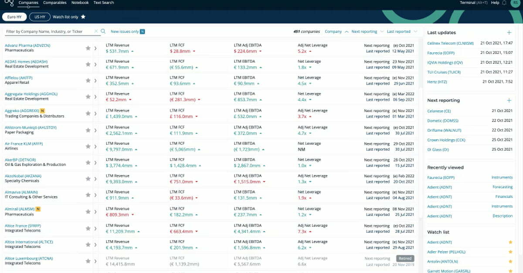Switch to the Companies tab
This screenshot has height=273, width=523.
28,3
